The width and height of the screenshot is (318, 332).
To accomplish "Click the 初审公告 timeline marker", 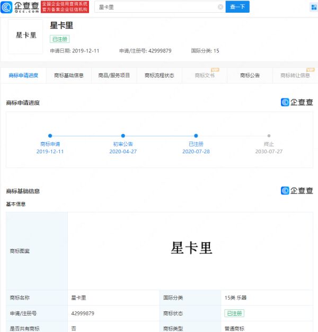I will tap(123, 136).
